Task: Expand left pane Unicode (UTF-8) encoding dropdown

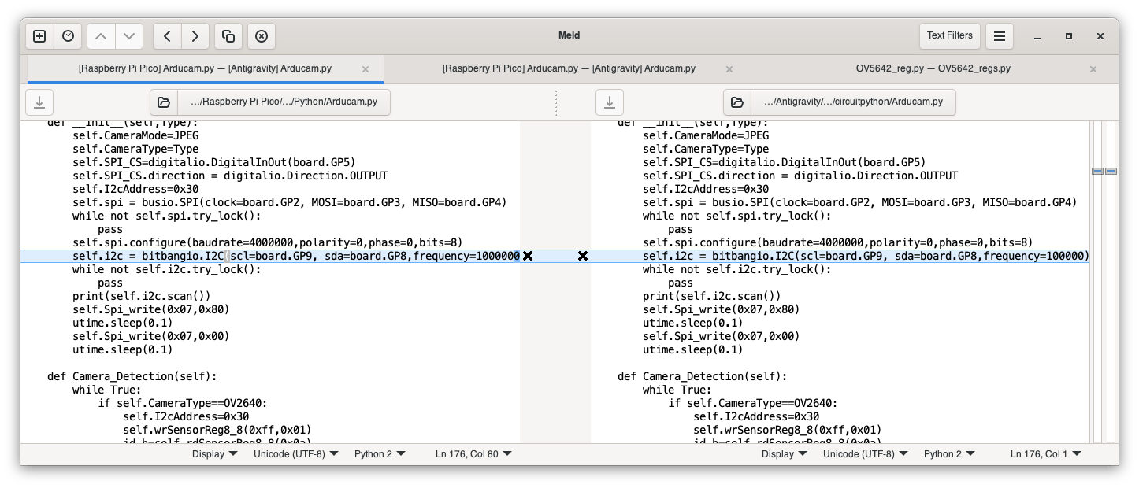Action: tap(296, 453)
